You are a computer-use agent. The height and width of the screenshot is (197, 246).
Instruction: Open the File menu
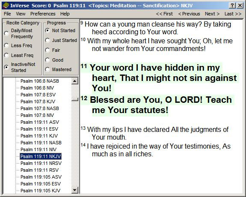7,14
